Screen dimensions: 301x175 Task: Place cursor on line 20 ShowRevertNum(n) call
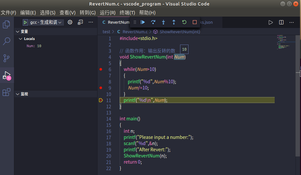[x=145, y=156]
